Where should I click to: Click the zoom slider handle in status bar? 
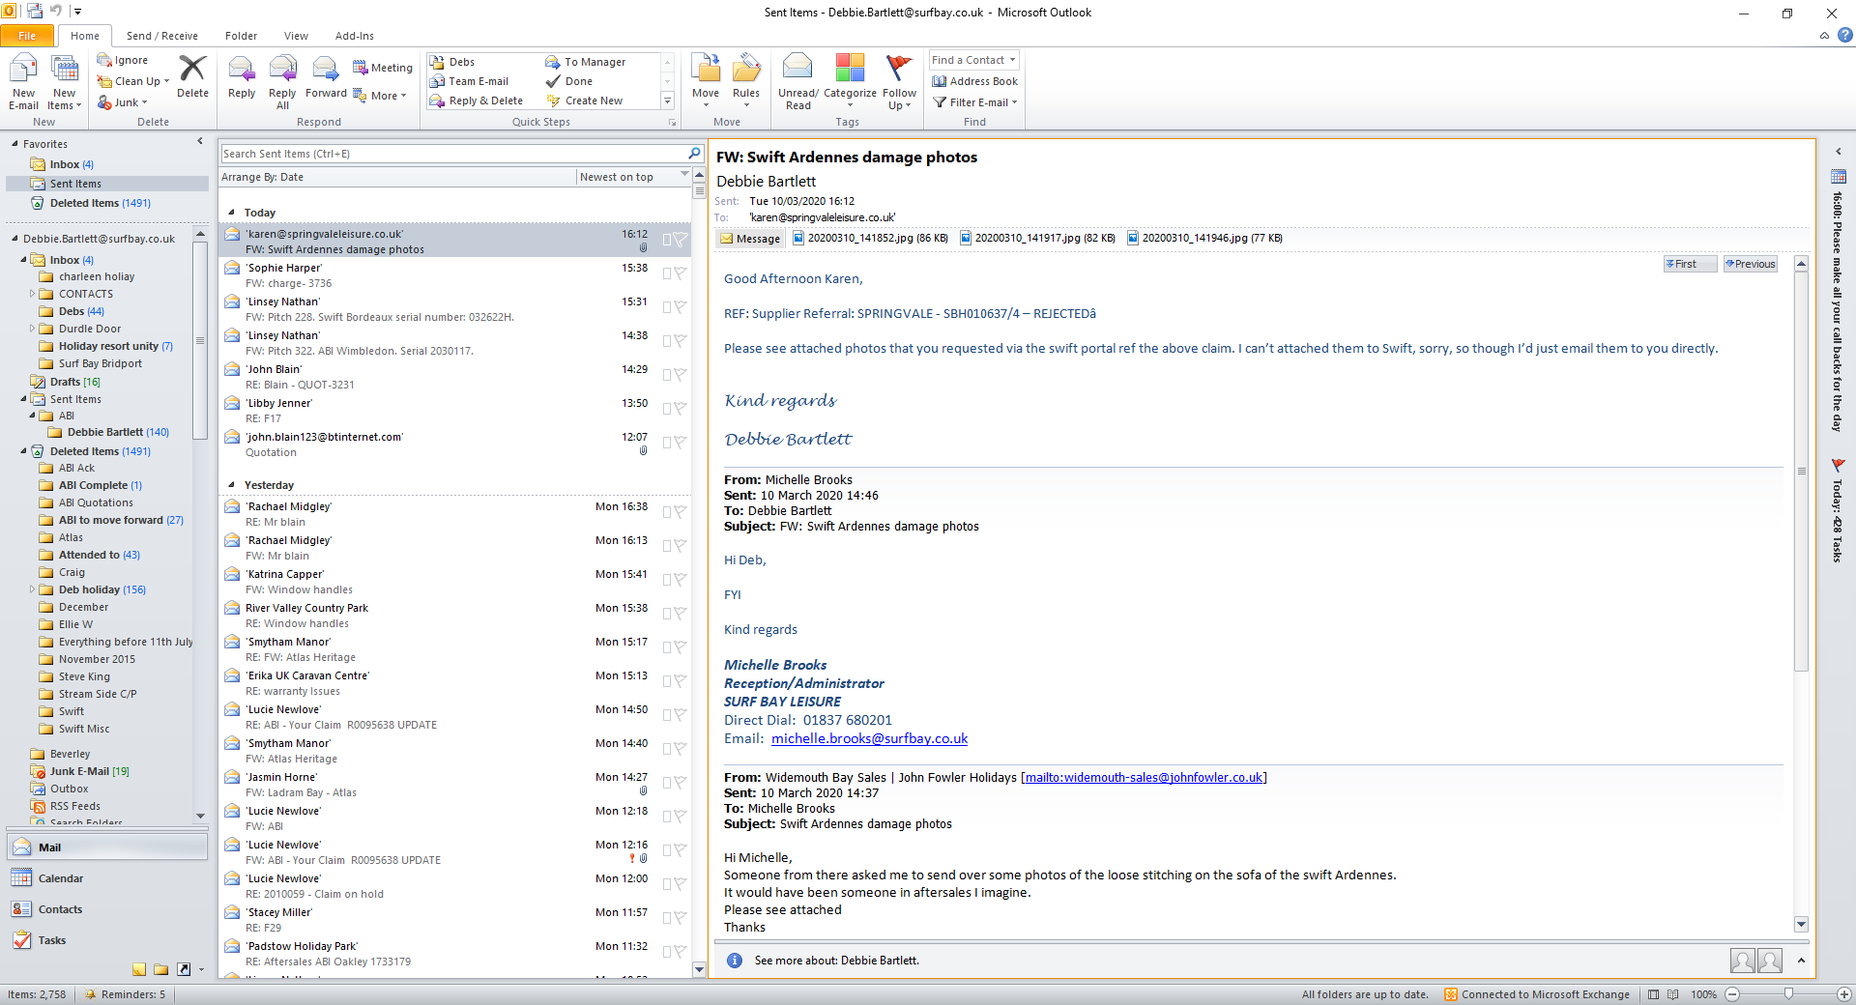(x=1788, y=994)
